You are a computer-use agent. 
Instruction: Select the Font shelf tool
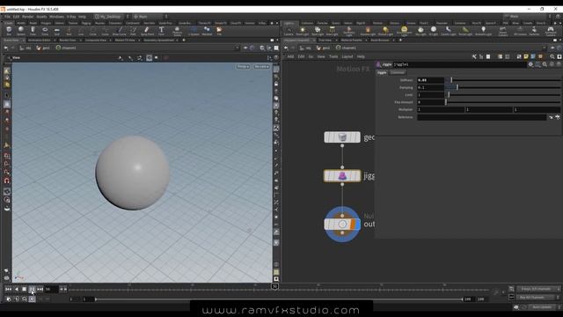tap(161, 31)
